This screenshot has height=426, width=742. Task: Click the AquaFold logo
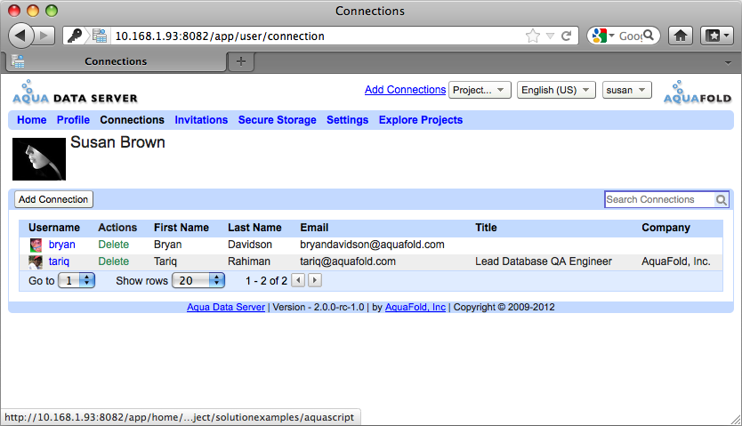coord(697,92)
